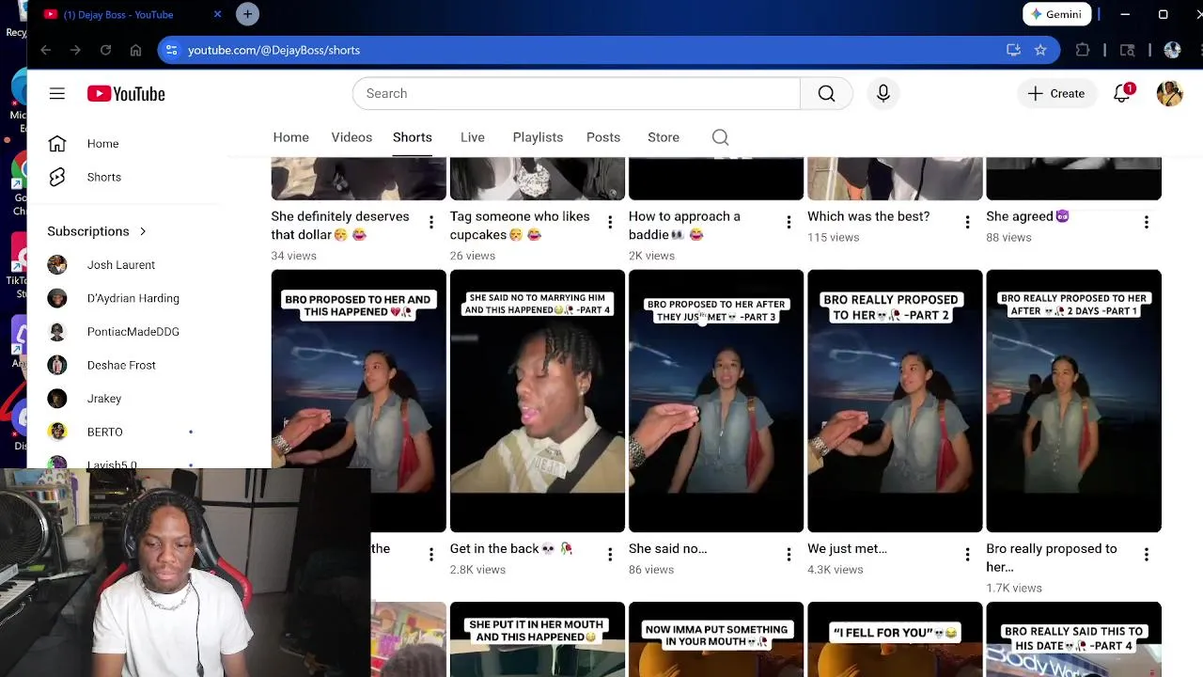Viewport: 1203px width, 677px height.
Task: Switch to the channel Home tab
Action: [x=290, y=137]
